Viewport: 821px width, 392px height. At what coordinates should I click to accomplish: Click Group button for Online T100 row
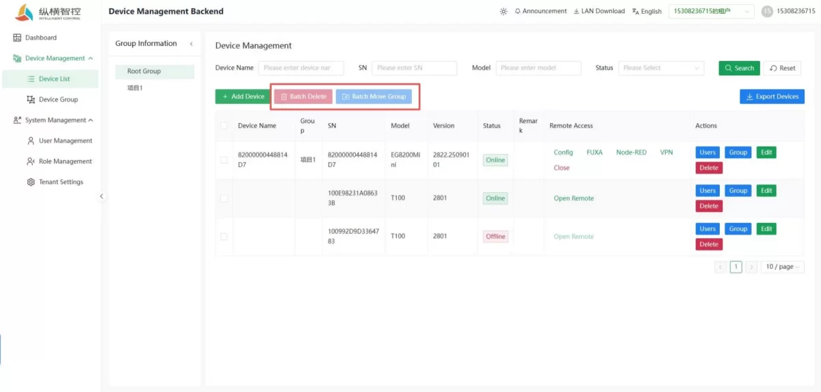(x=738, y=191)
